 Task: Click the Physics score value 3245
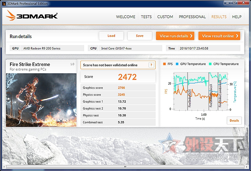pyautogui.click(x=121, y=95)
